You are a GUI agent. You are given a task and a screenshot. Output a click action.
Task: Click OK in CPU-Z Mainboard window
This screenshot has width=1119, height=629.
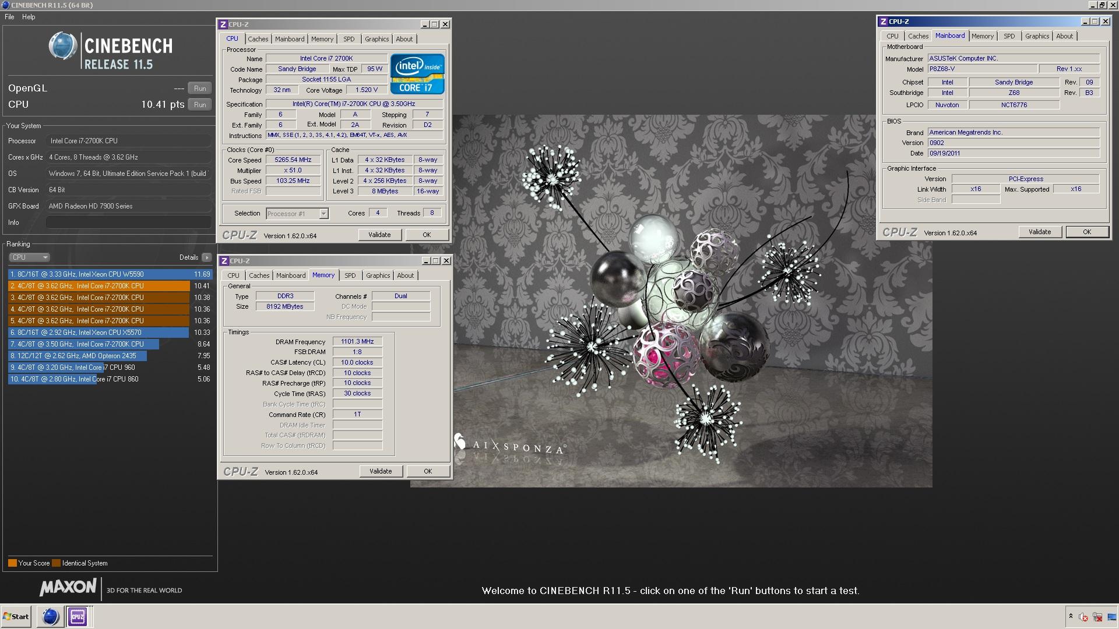coord(1087,232)
